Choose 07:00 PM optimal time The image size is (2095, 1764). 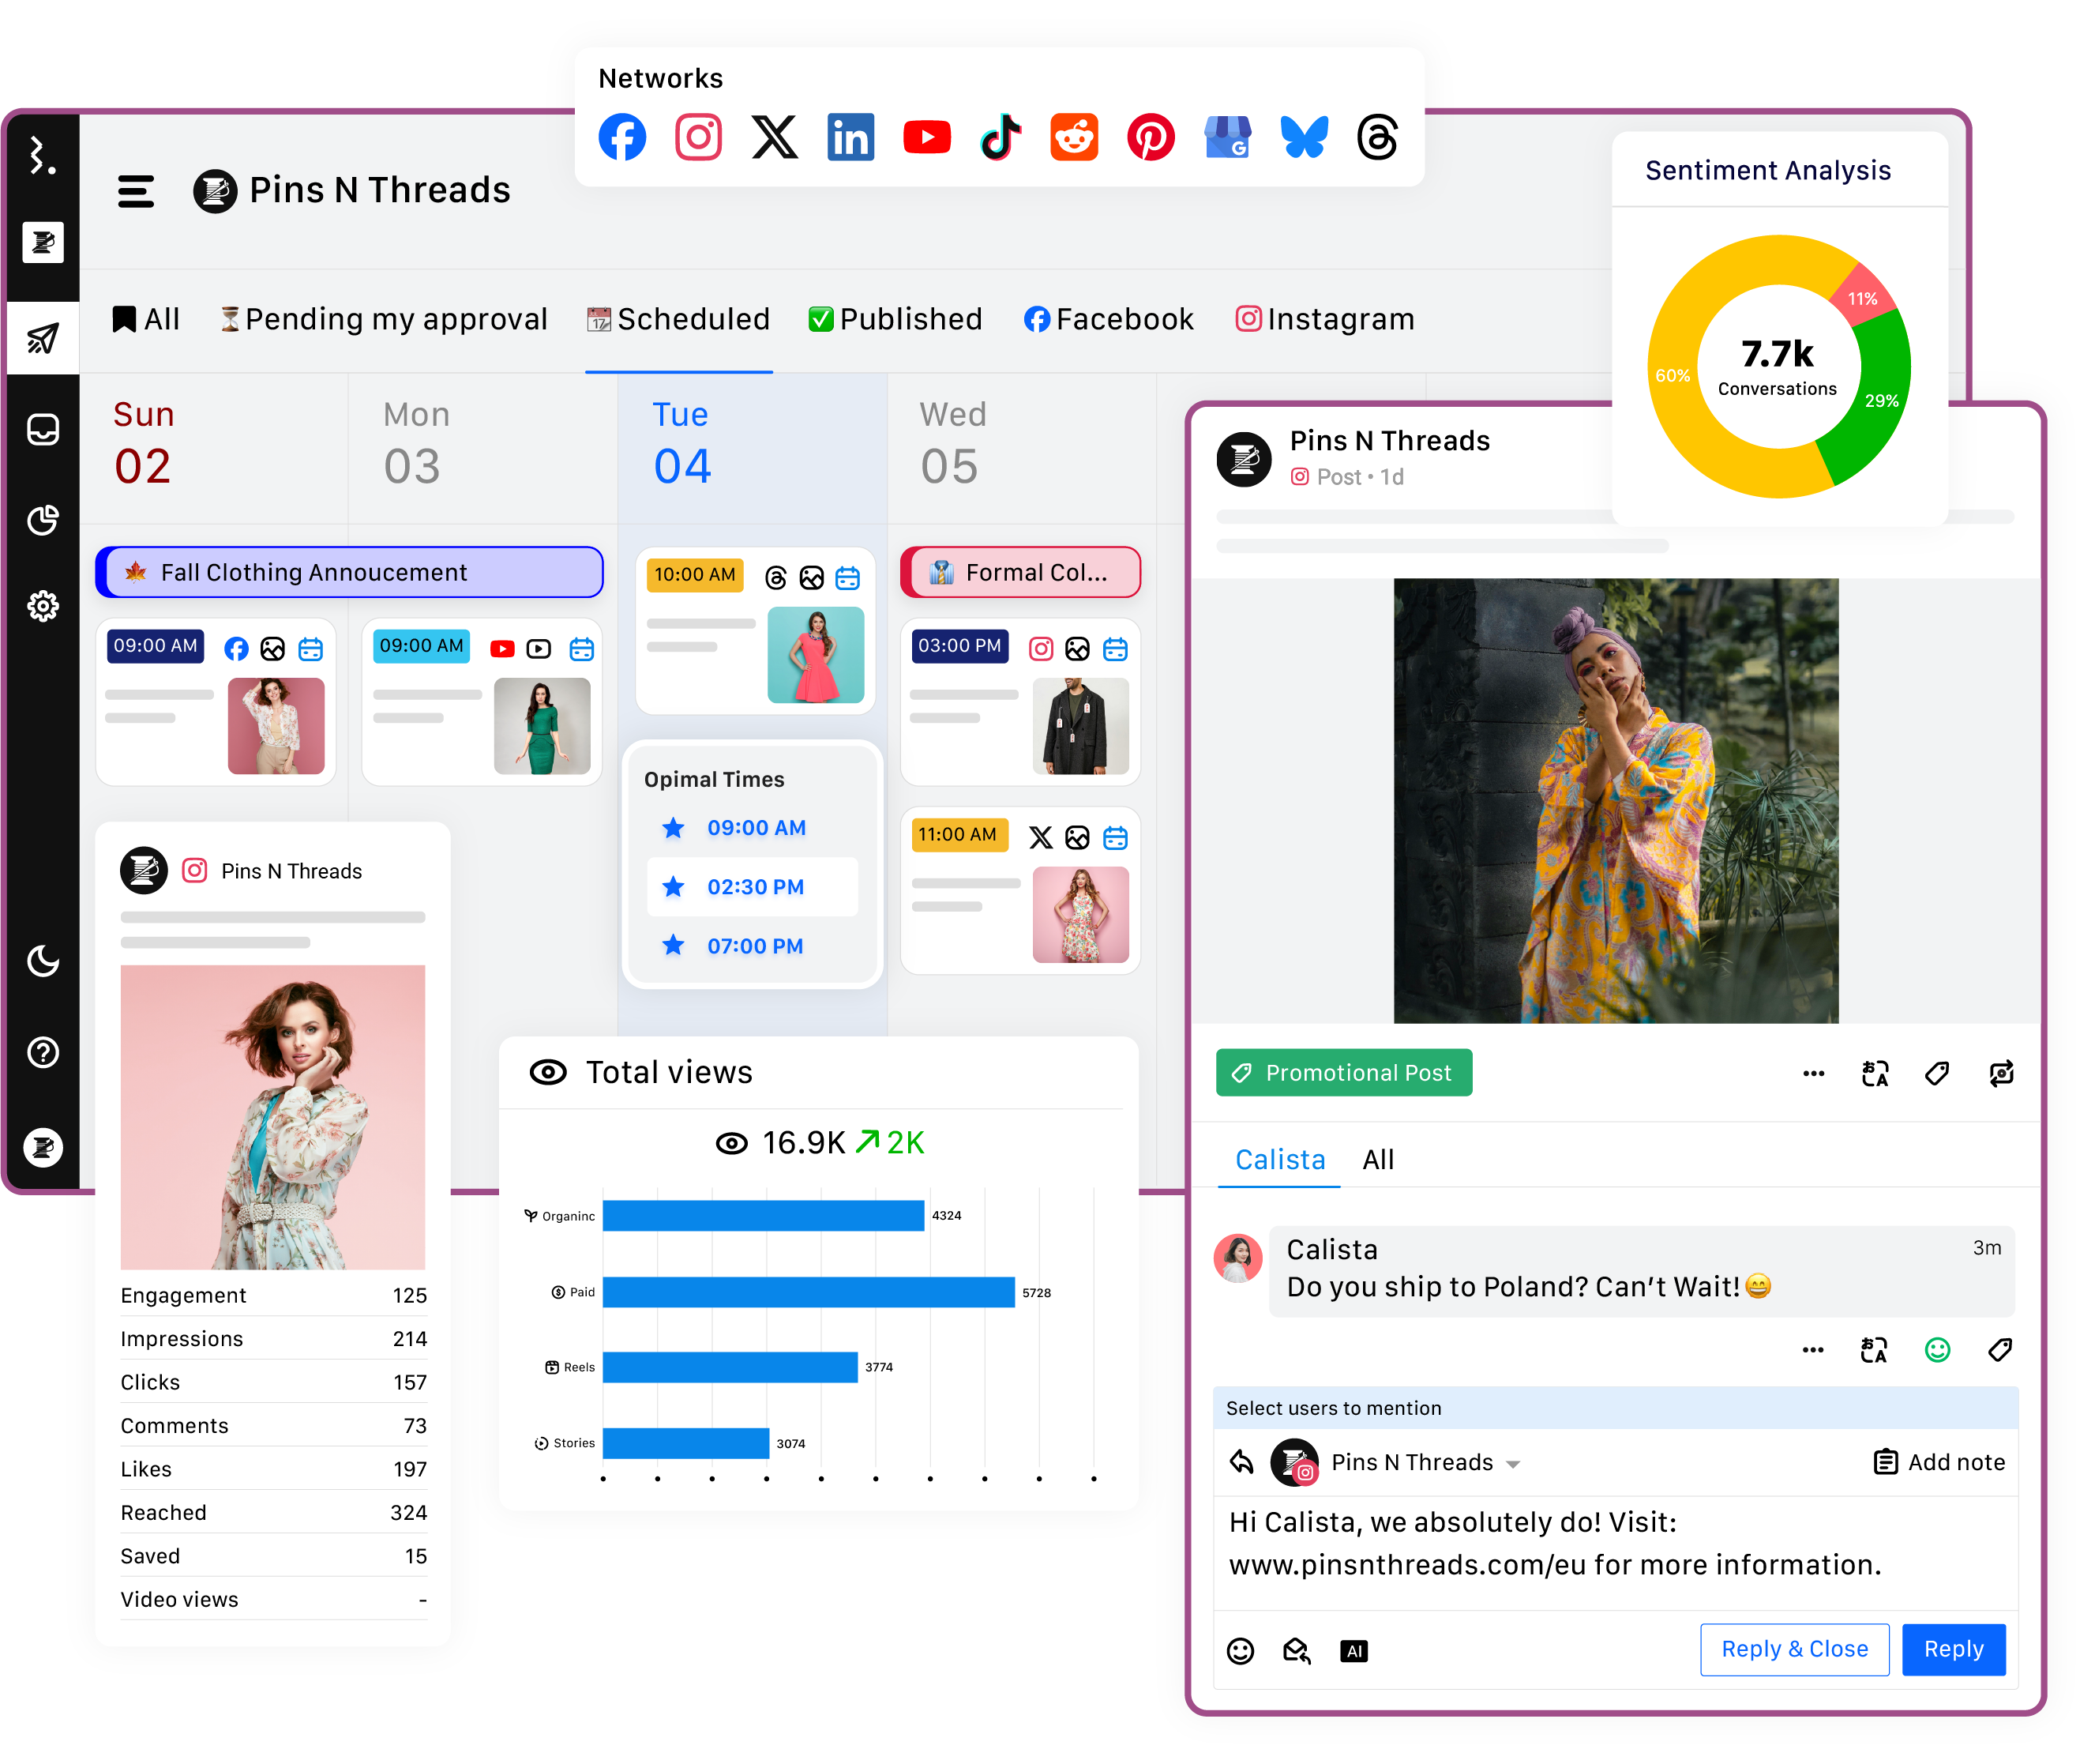(x=753, y=946)
